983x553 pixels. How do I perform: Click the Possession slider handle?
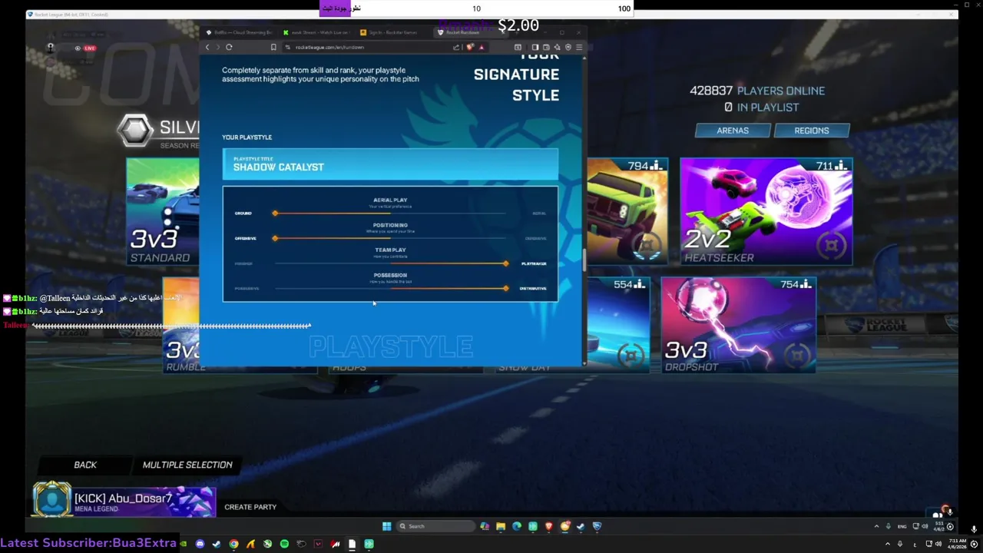click(x=506, y=289)
